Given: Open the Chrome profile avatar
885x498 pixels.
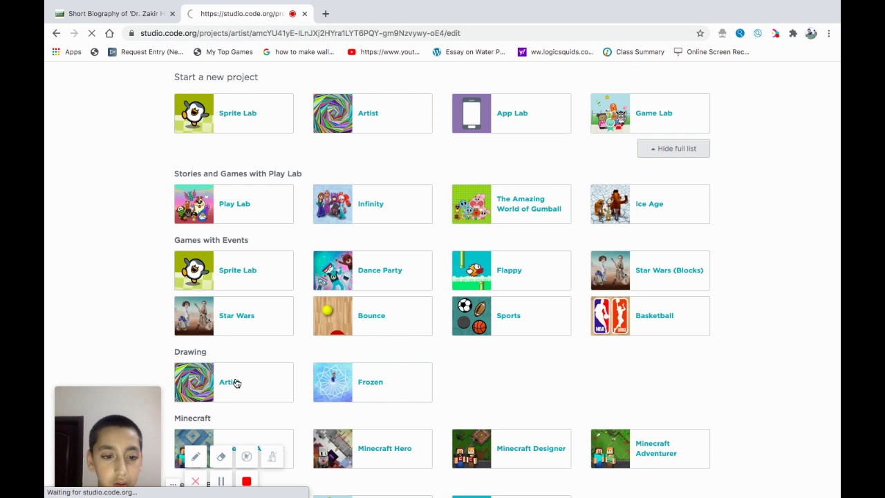Looking at the screenshot, I should (x=811, y=33).
